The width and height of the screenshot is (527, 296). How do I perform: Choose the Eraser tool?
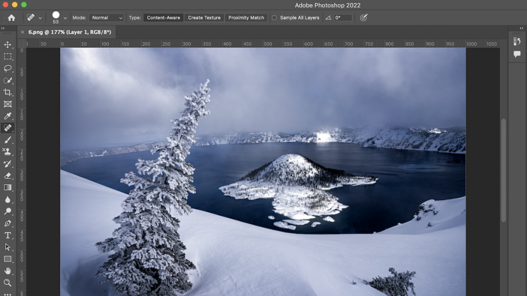click(x=8, y=175)
